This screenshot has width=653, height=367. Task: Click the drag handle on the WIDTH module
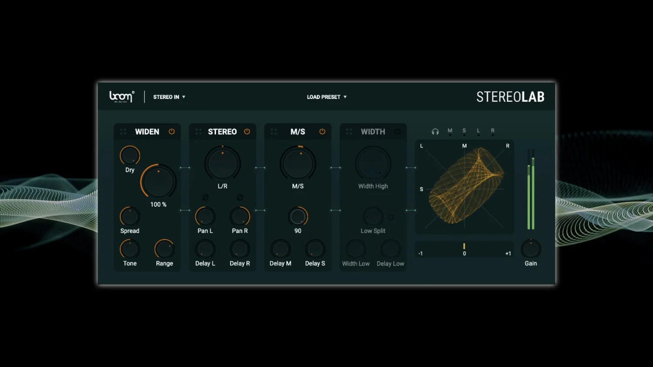pos(349,131)
